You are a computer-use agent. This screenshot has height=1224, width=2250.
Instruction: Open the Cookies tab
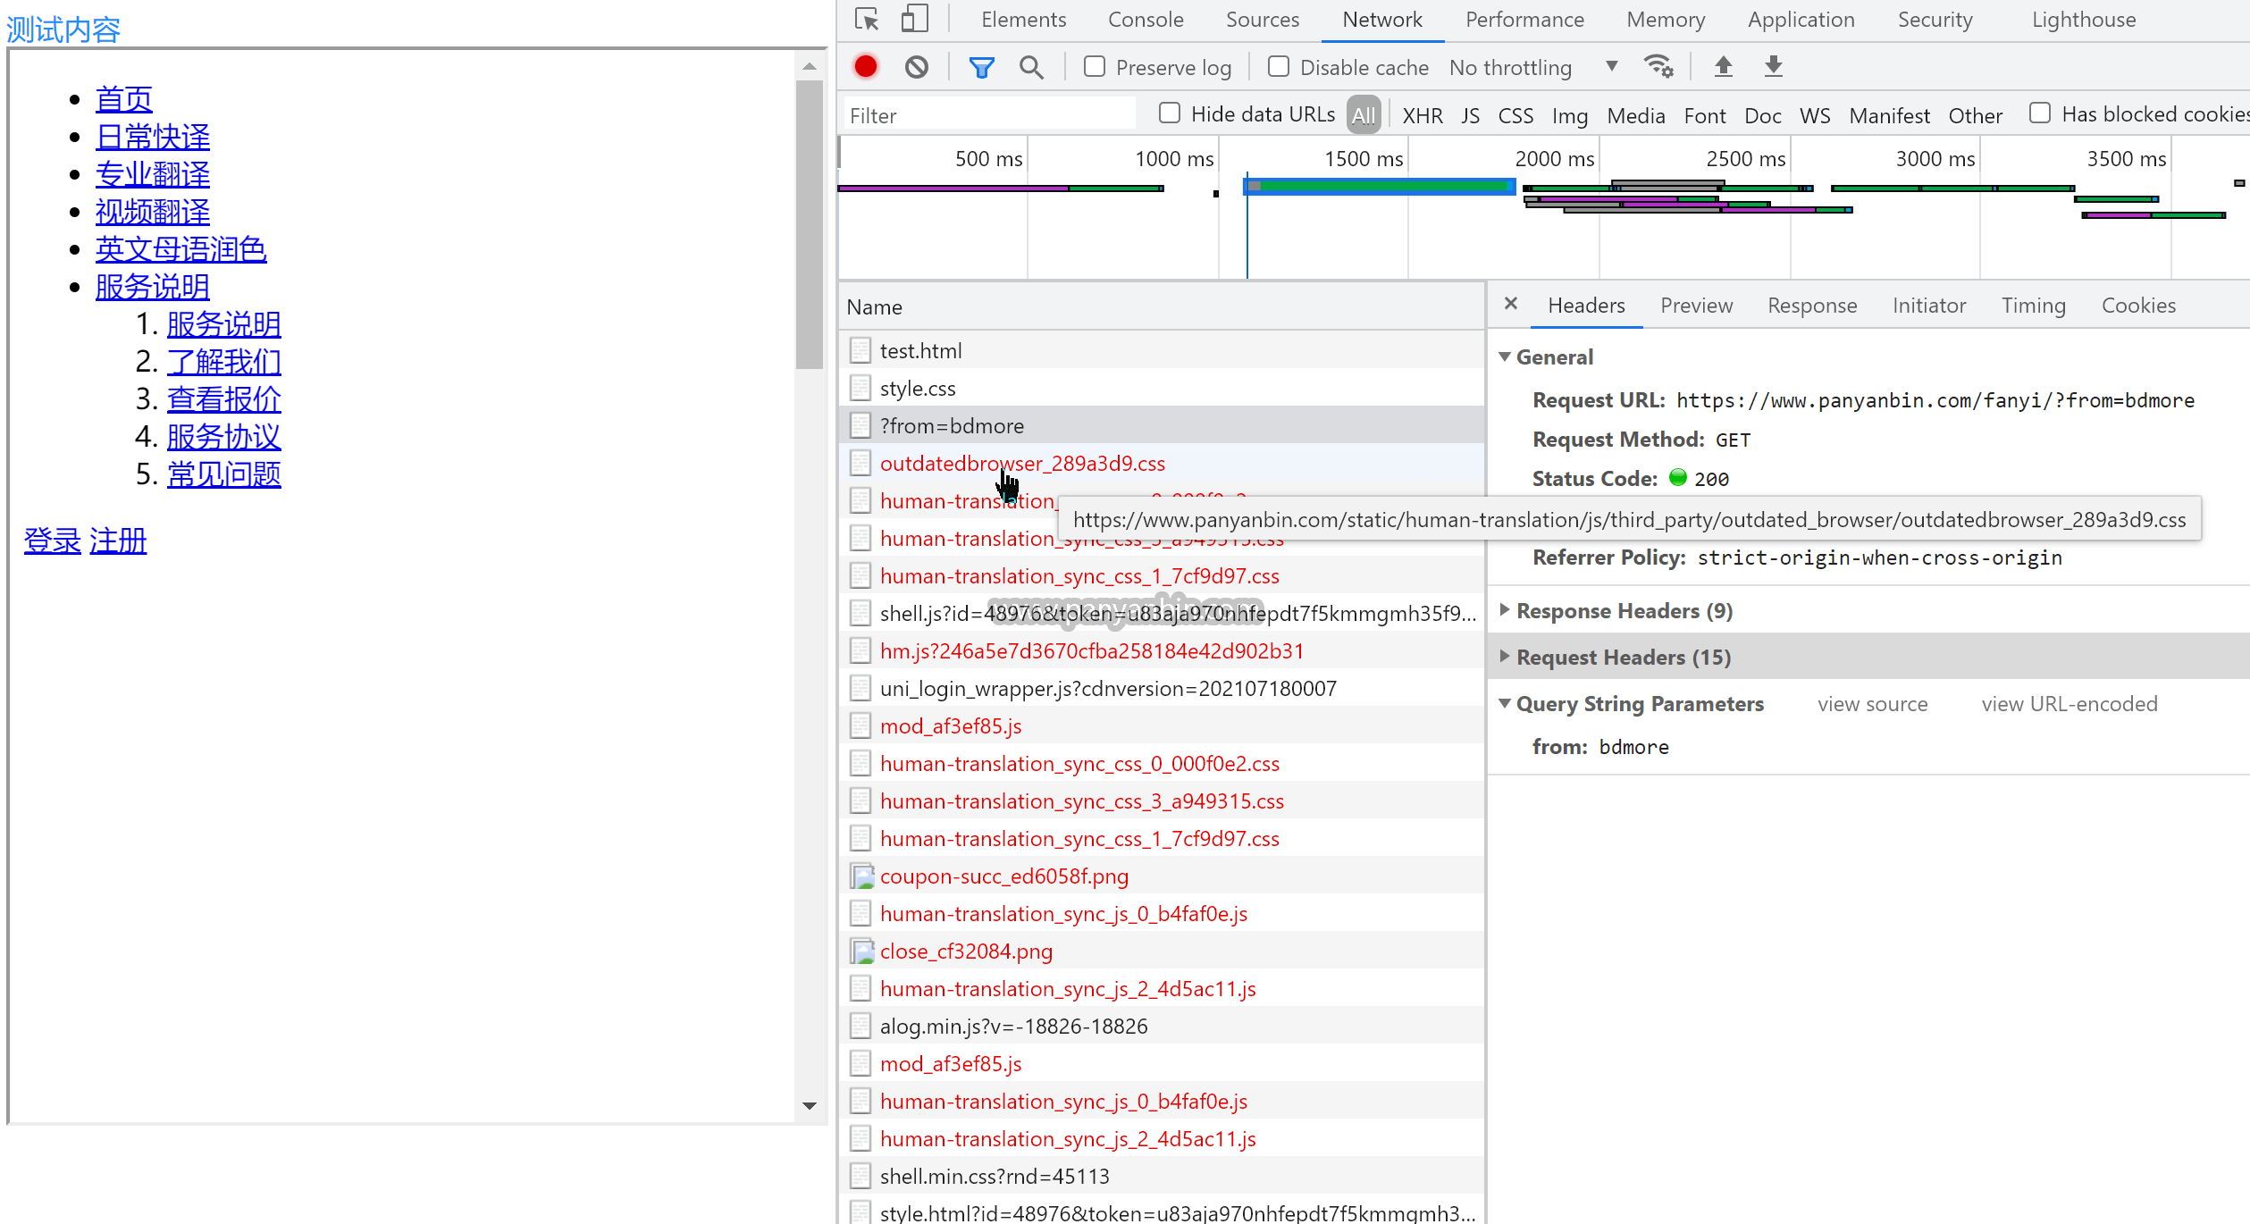coord(2138,306)
